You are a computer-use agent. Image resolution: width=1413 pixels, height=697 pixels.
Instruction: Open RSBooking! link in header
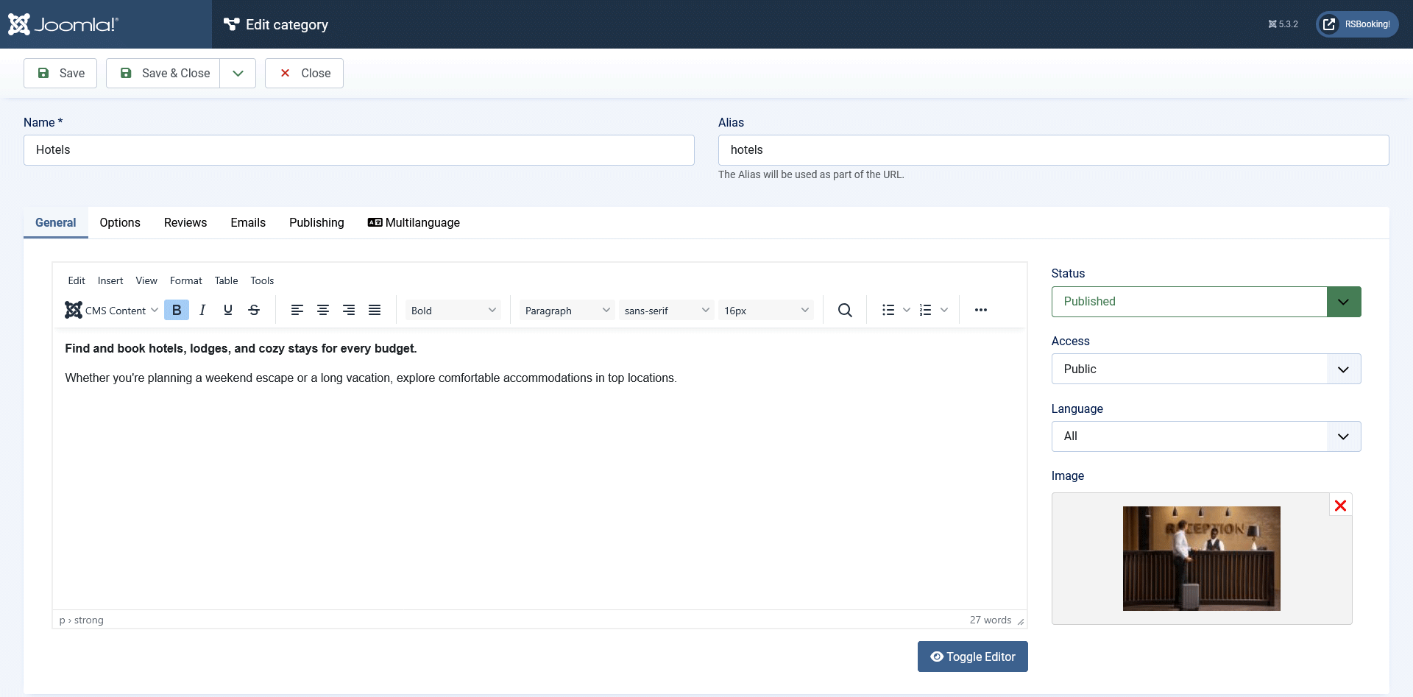pos(1358,24)
